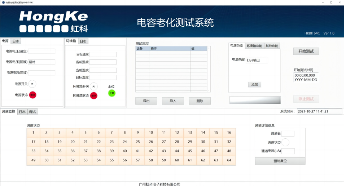Open the 调试 tab
The height and width of the screenshot is (188, 346).
coord(32,112)
